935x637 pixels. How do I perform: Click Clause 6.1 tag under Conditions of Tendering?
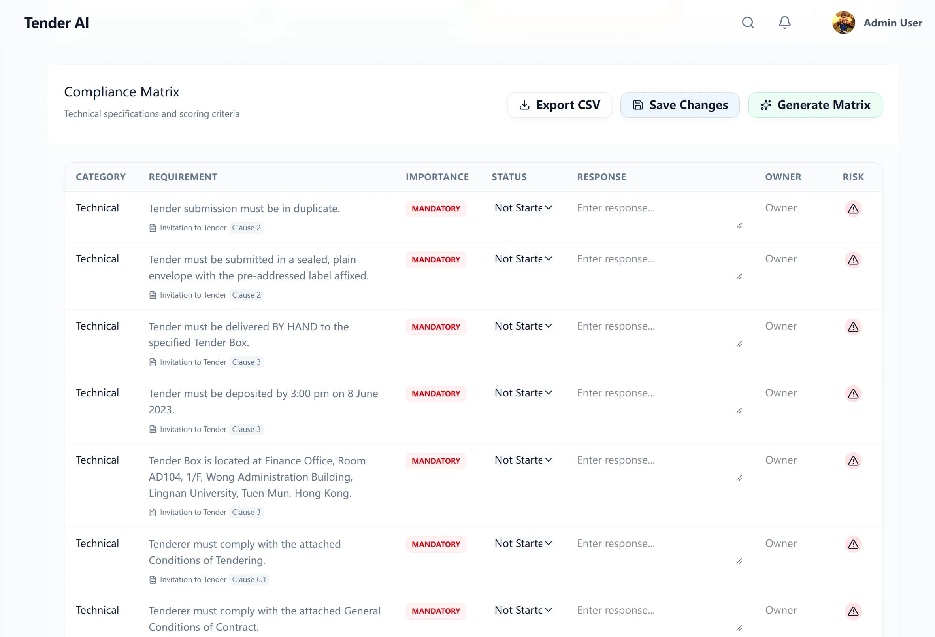[249, 579]
